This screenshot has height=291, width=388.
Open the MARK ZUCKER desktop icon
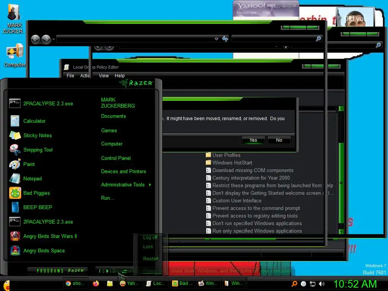[14, 19]
